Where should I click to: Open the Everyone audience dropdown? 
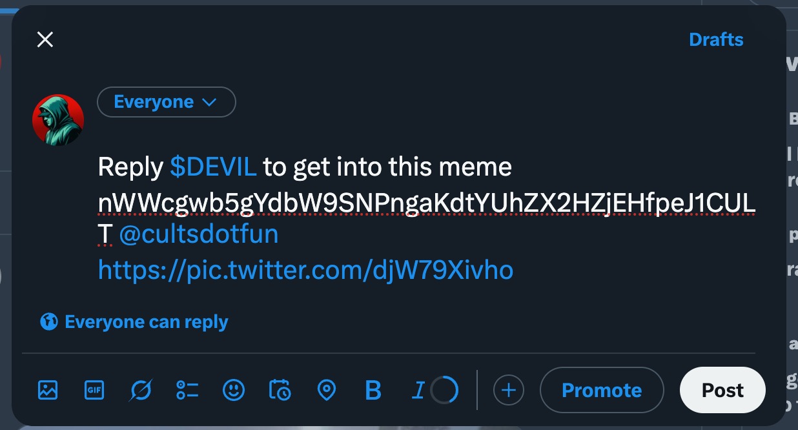166,102
